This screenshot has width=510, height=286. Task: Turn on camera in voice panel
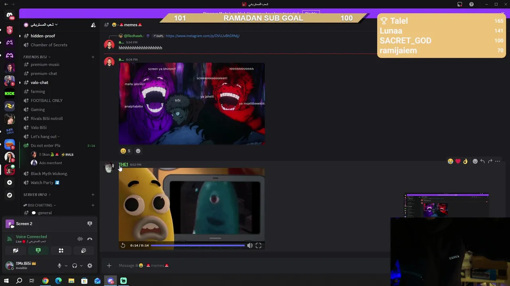point(16,251)
